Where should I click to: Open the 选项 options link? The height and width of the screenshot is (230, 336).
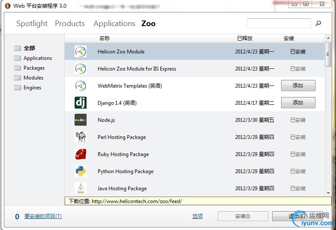pos(198,216)
